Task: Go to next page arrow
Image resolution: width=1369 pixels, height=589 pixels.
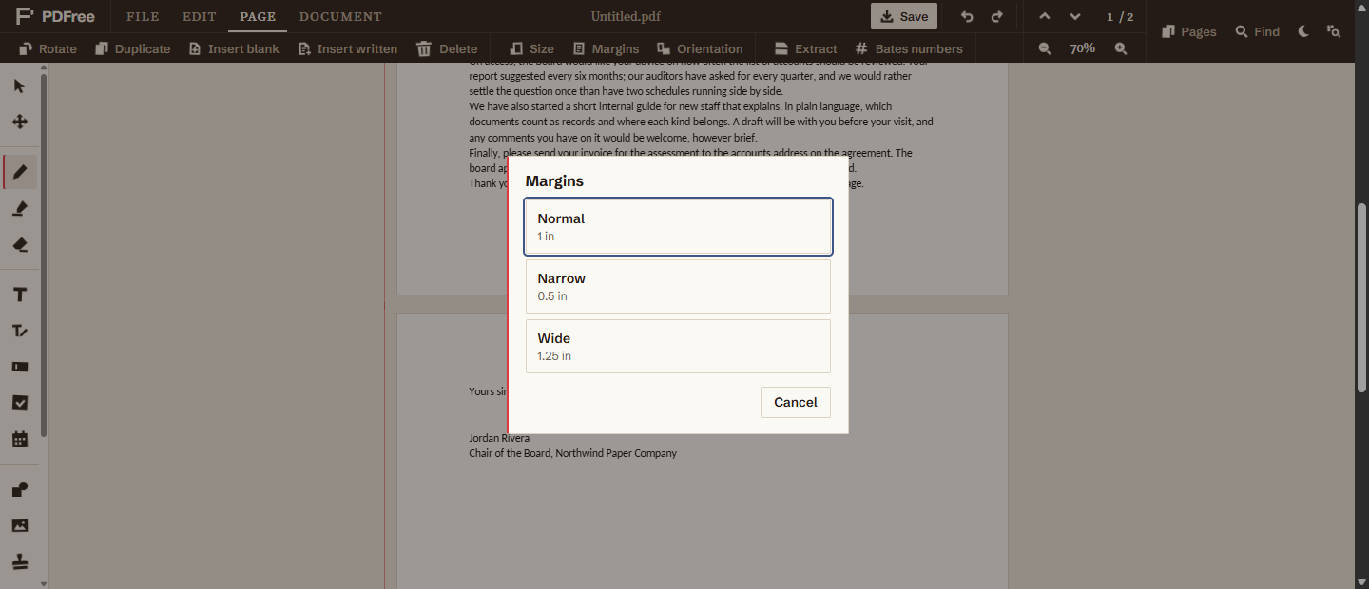Action: click(1075, 16)
